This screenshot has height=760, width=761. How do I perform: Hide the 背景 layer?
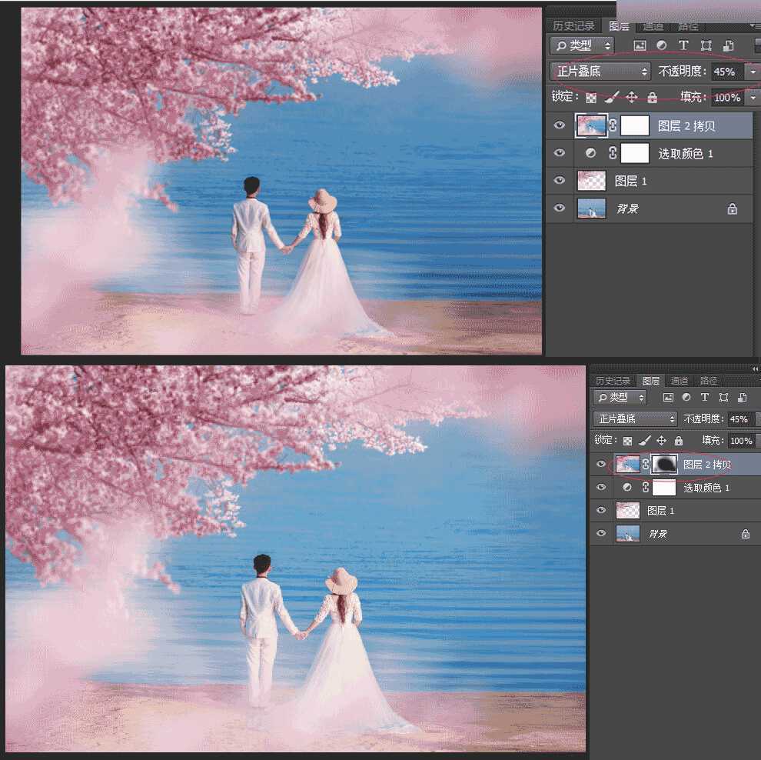click(560, 208)
